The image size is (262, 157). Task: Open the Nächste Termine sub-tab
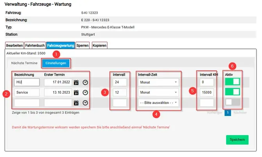click(x=24, y=63)
